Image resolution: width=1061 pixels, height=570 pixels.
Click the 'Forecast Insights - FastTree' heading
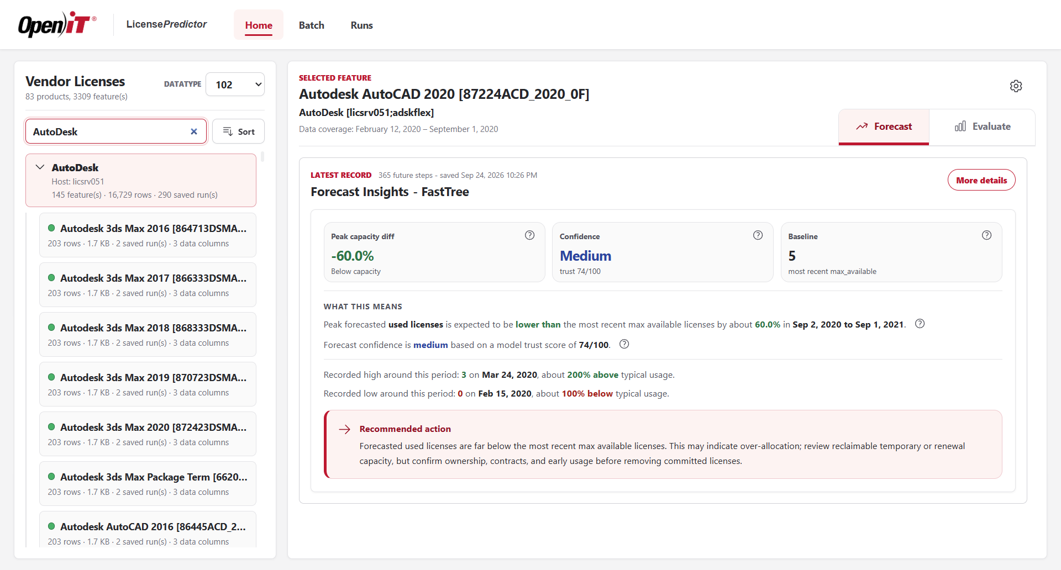pyautogui.click(x=390, y=192)
